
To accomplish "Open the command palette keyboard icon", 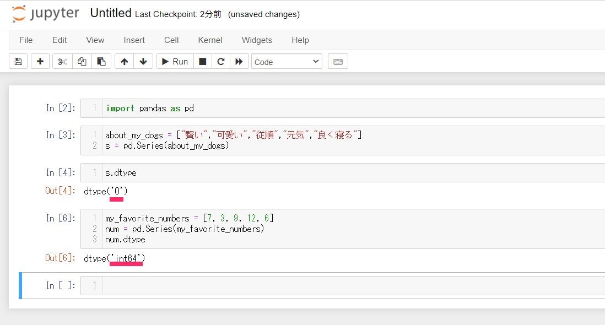I will coord(338,61).
